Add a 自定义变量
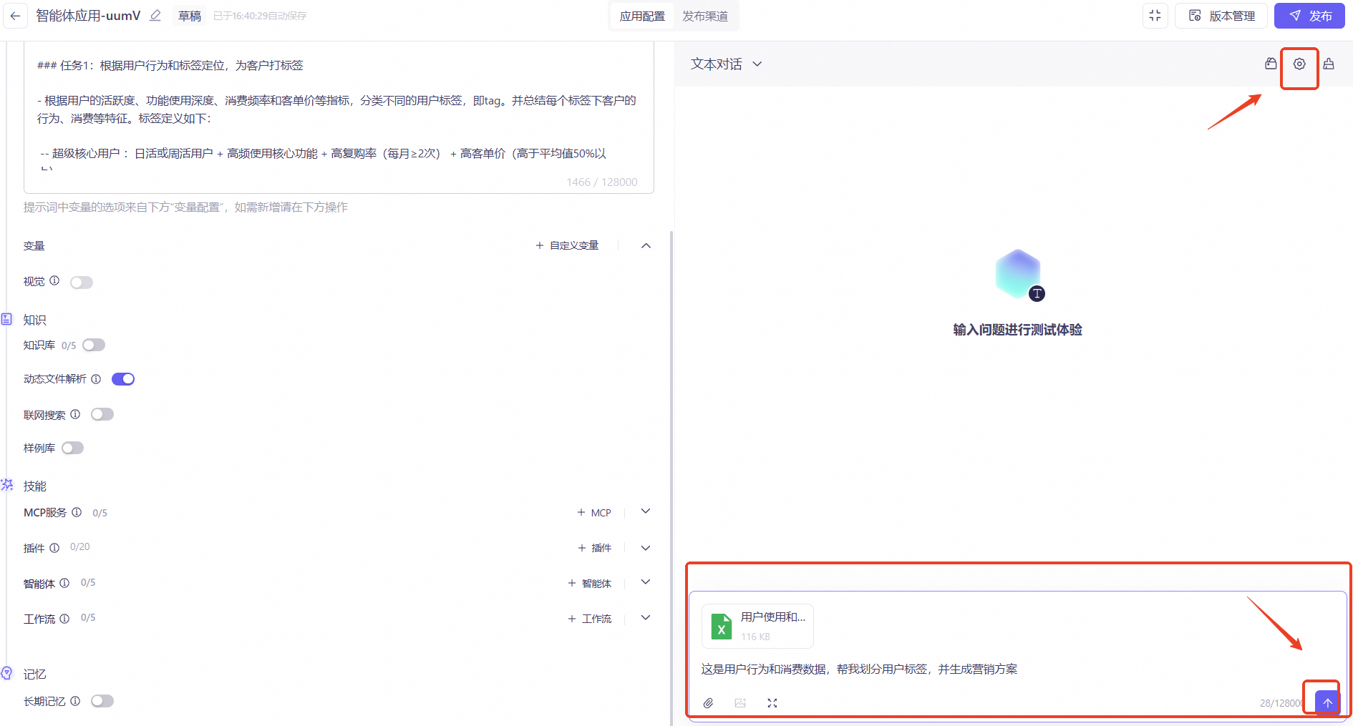 click(567, 245)
